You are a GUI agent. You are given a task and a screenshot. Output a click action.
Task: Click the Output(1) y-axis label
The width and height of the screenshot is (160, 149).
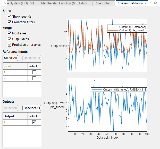click(57, 46)
